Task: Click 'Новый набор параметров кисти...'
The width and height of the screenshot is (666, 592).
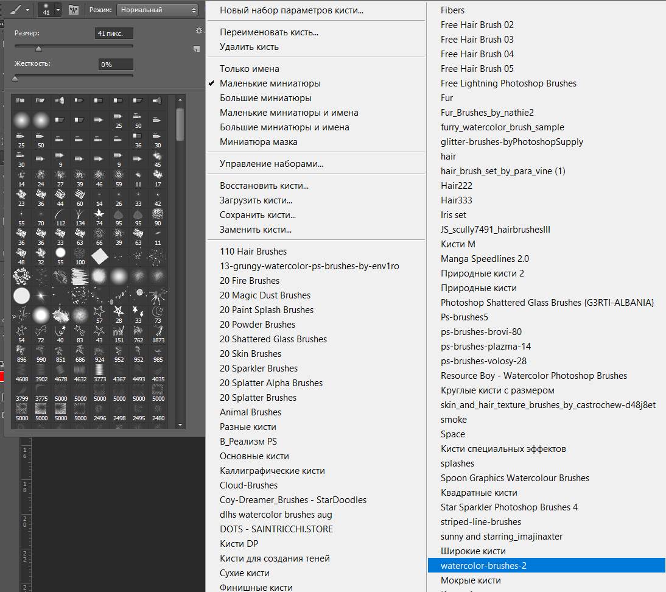Action: (x=292, y=10)
